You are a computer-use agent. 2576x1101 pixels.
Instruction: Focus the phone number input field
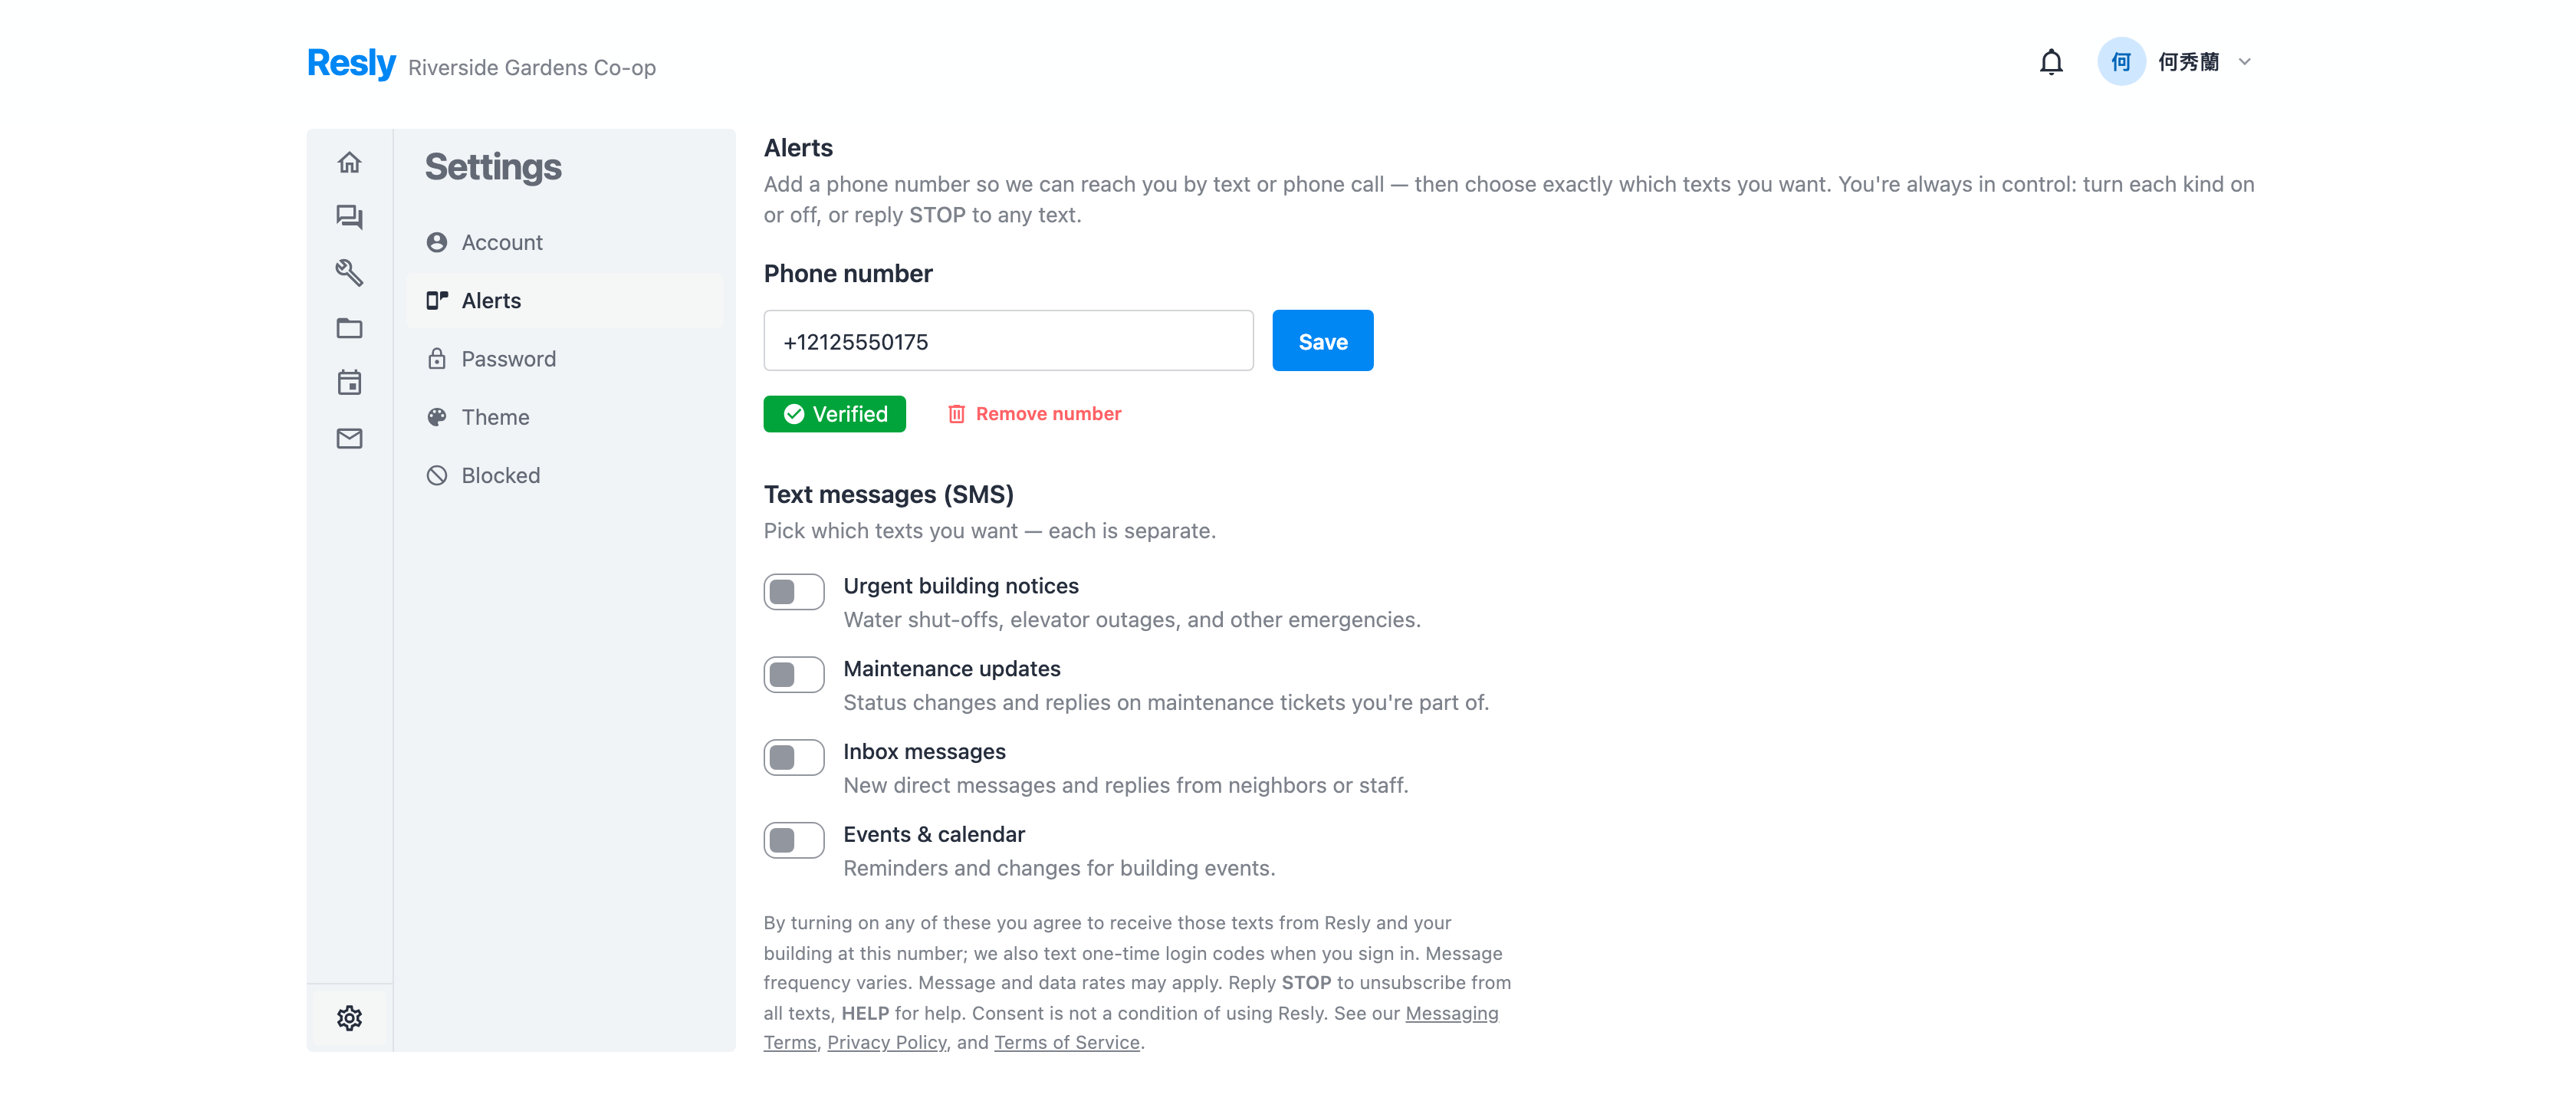[x=1008, y=341]
